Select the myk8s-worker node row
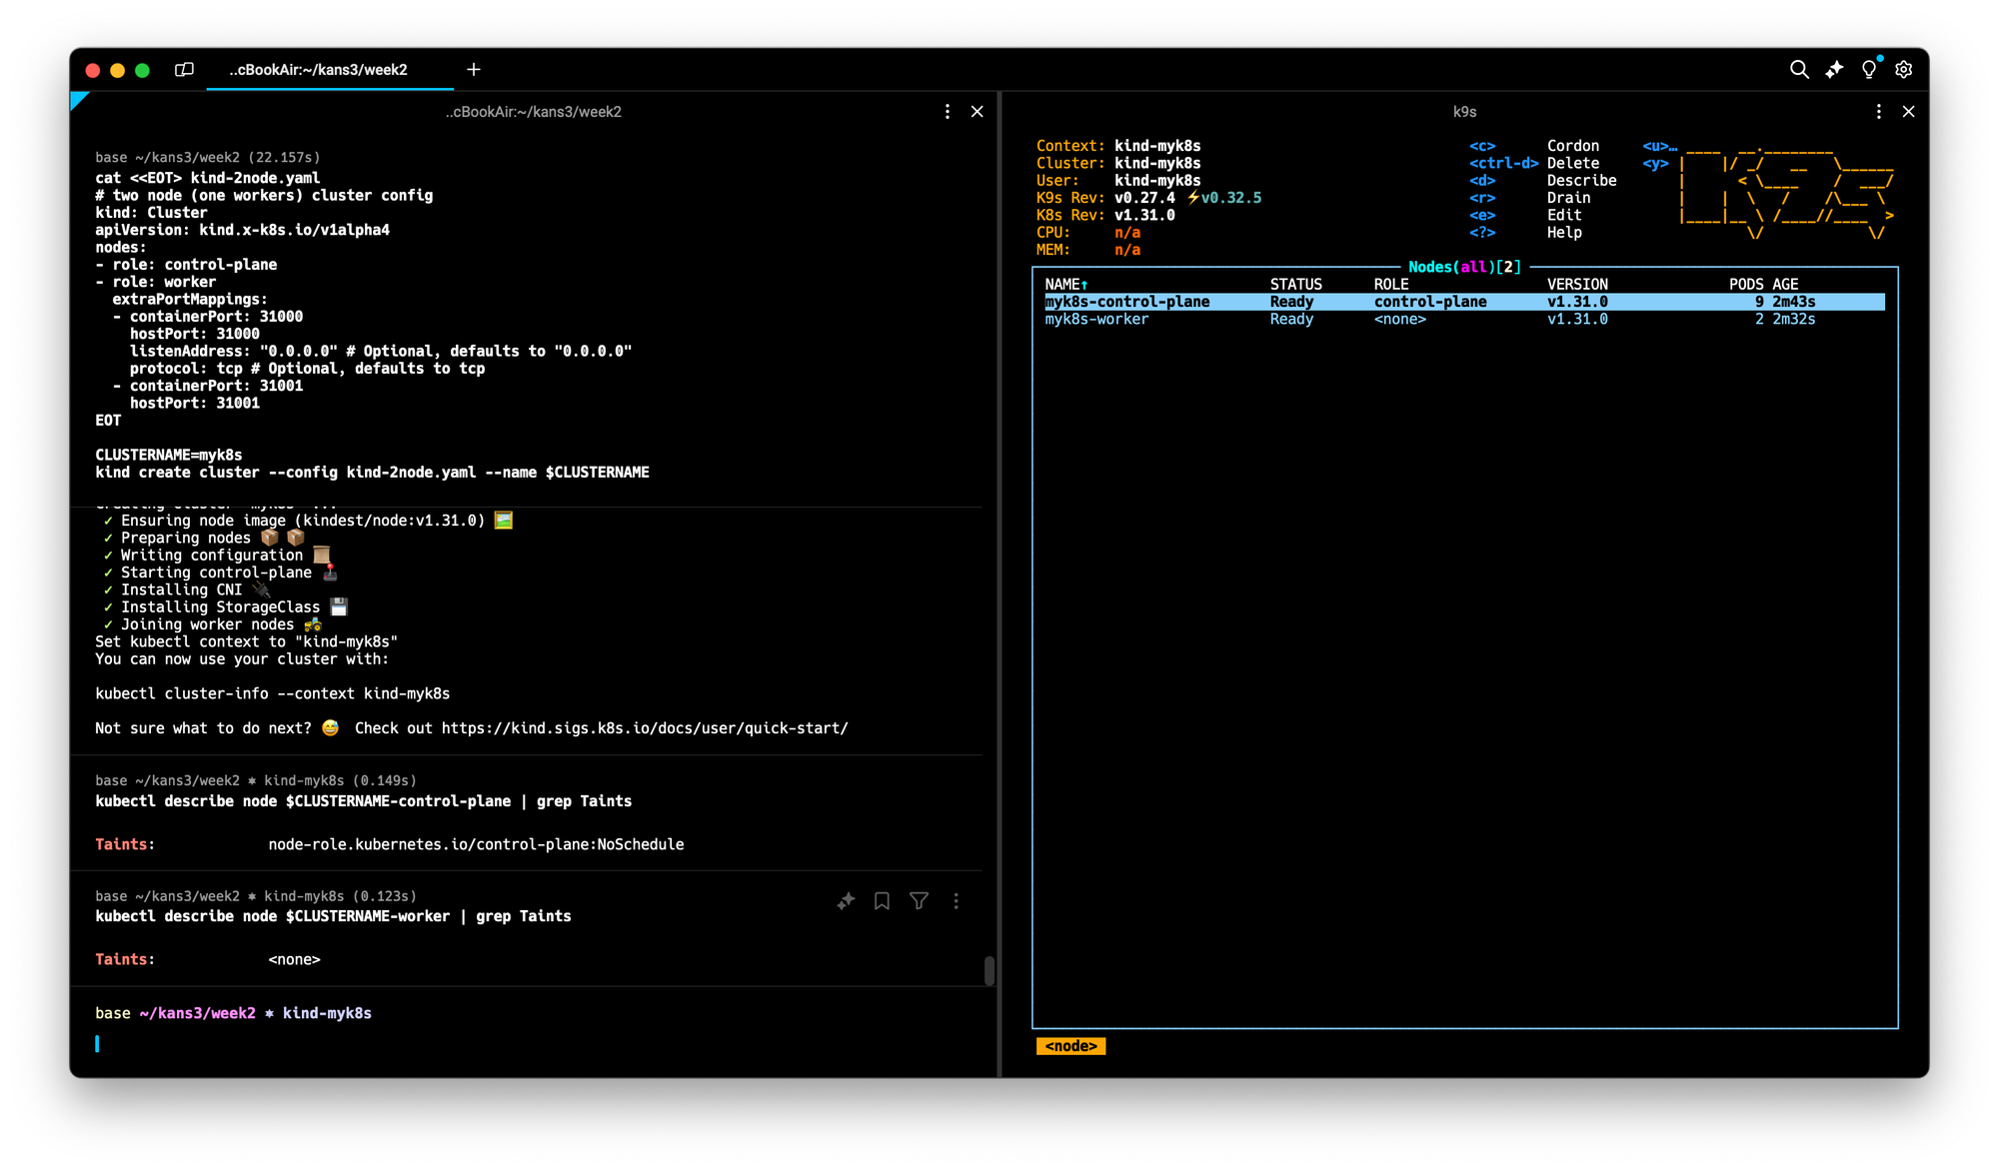Viewport: 1999px width, 1170px height. coord(1464,320)
